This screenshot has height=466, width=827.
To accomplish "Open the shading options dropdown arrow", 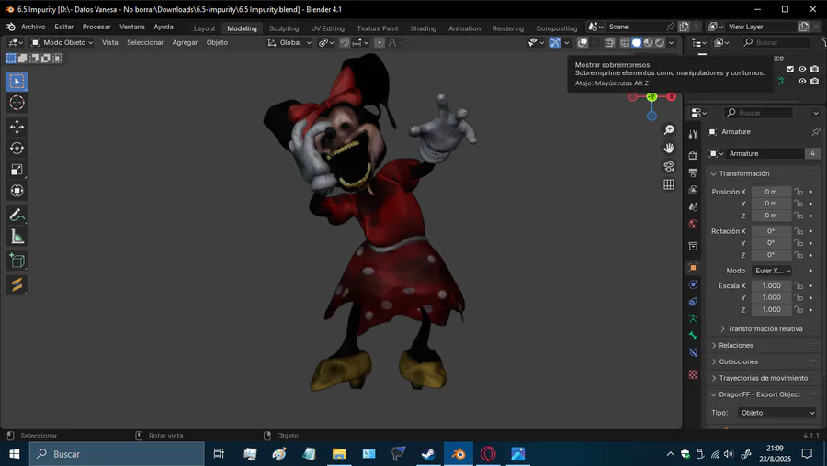I will tap(672, 42).
